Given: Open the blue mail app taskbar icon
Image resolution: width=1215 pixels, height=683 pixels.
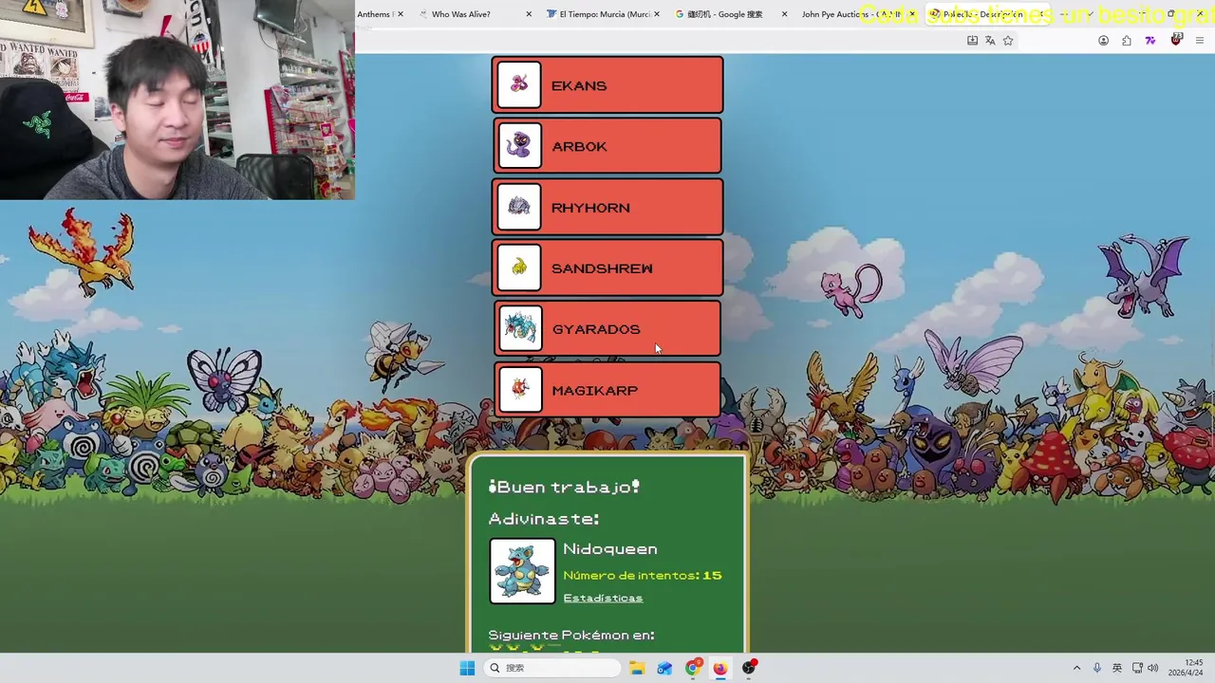Looking at the screenshot, I should coord(664,668).
